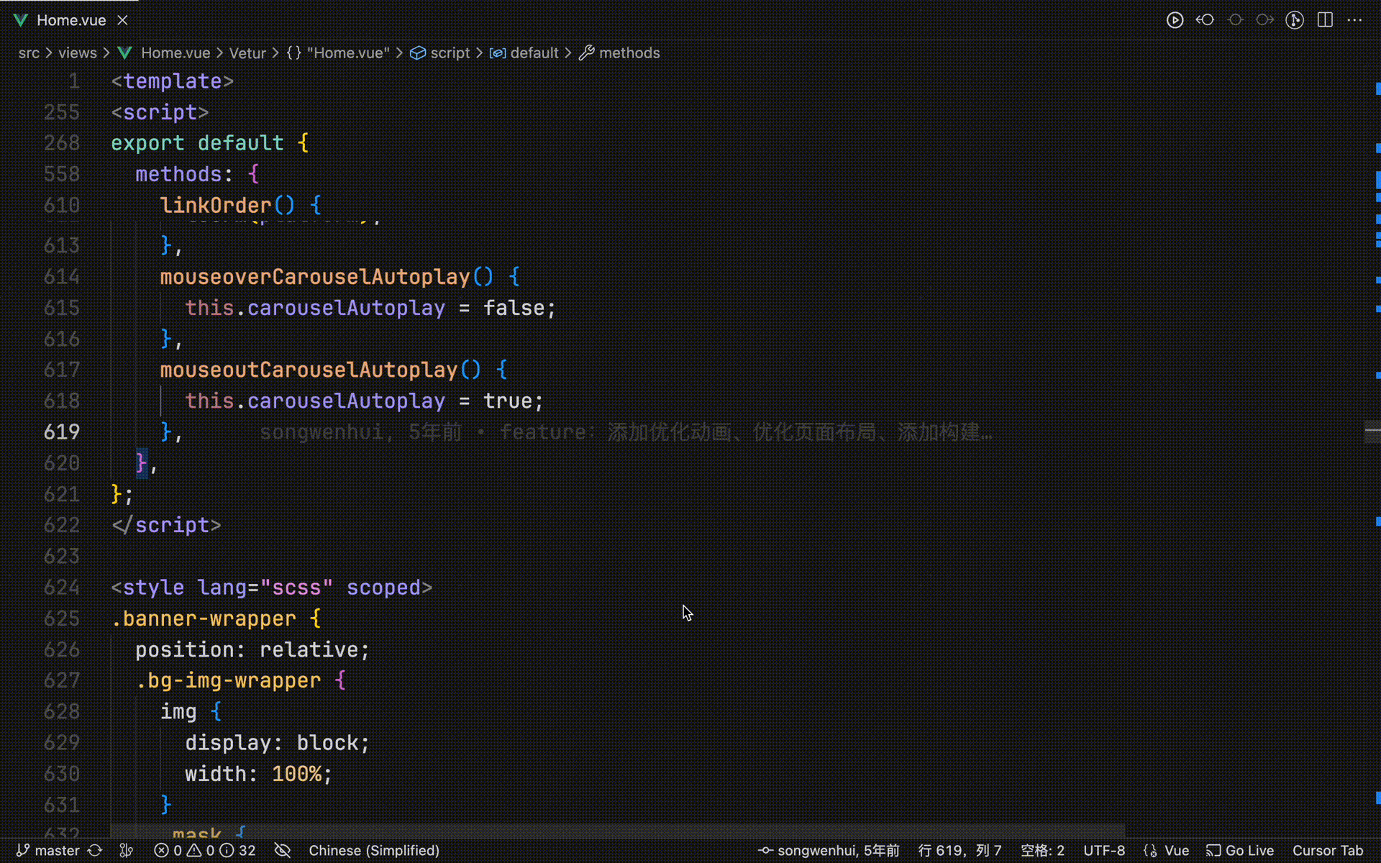Click display: block declaration

coord(278,742)
